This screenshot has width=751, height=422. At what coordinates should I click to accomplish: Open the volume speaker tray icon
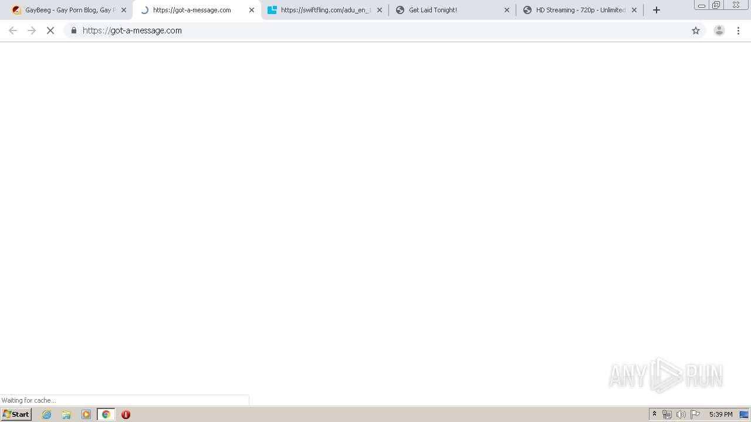[x=681, y=414]
